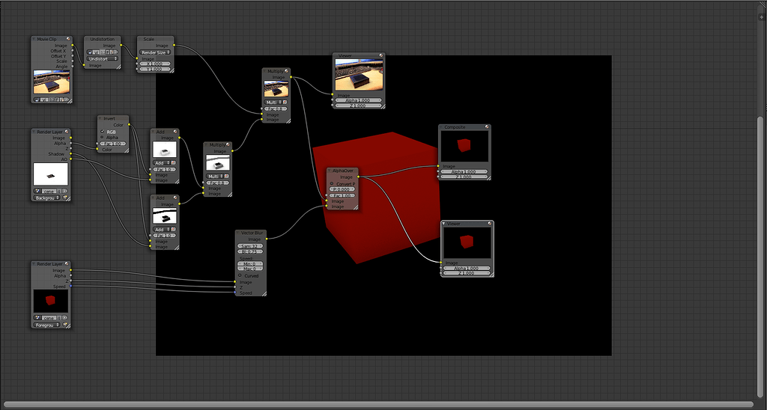This screenshot has height=410, width=767.
Task: Toggle preview icon on Multiply node with photo preview
Action: tap(287, 71)
